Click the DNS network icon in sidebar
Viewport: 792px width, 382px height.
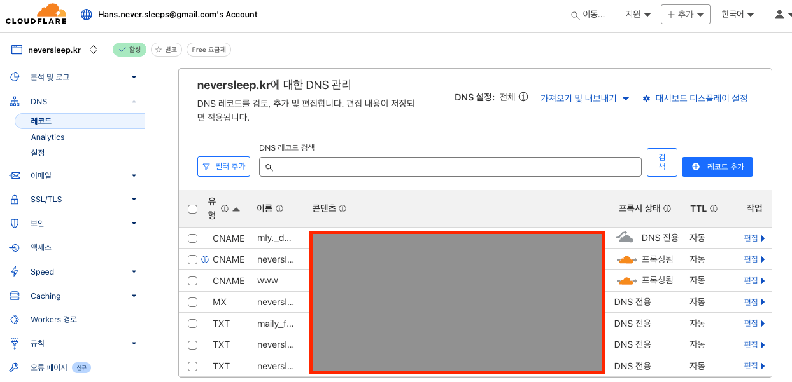pyautogui.click(x=15, y=102)
